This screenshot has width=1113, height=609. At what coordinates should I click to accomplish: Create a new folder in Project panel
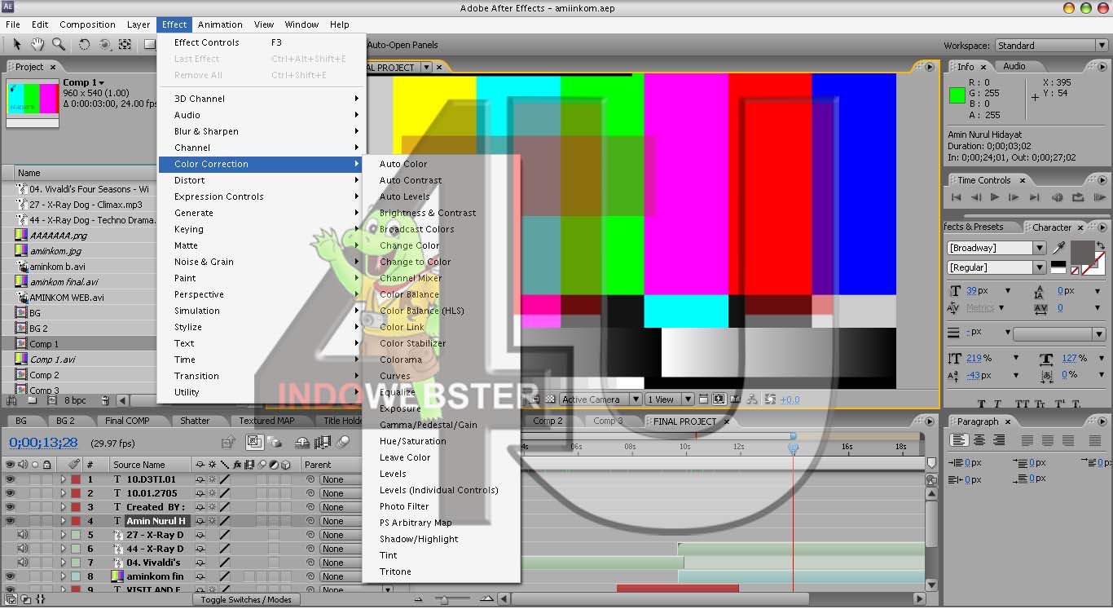point(33,400)
